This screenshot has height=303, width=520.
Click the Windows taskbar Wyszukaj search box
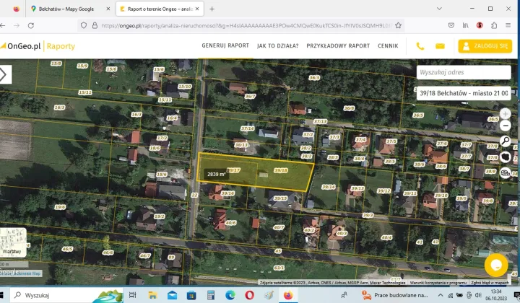(66, 295)
